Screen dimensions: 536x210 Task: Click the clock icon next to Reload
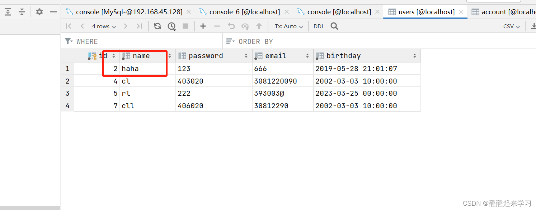[171, 26]
